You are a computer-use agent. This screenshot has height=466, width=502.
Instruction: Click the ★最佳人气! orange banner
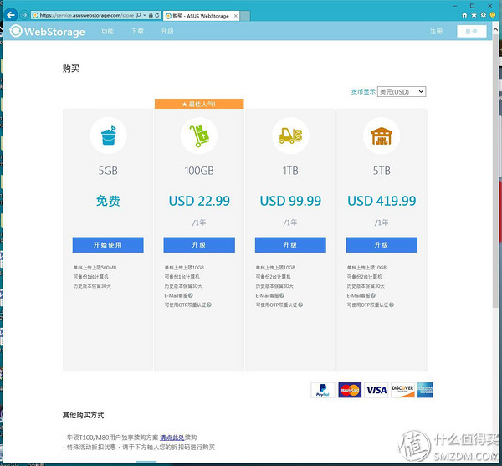pos(199,104)
